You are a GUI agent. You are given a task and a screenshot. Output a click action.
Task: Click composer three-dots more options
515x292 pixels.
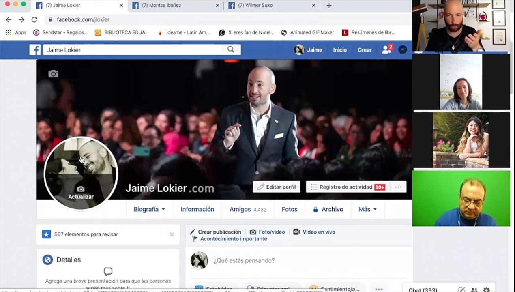tap(379, 289)
